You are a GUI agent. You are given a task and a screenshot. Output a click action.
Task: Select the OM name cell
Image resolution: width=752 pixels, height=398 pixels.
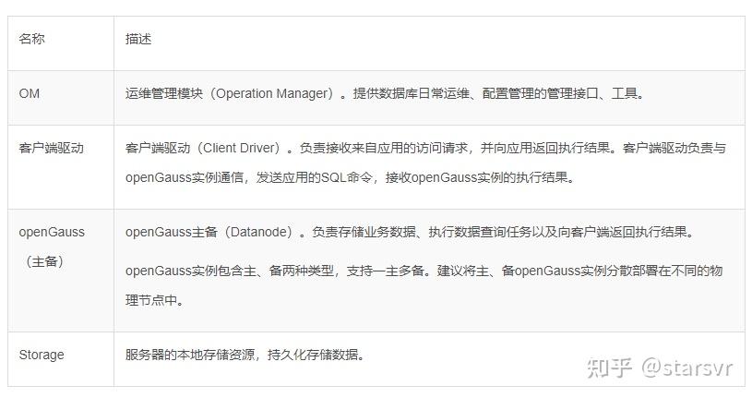[61, 98]
